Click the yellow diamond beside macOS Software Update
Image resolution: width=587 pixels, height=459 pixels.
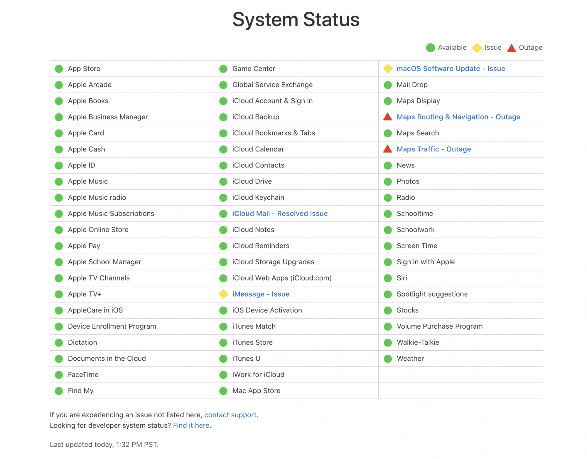388,69
